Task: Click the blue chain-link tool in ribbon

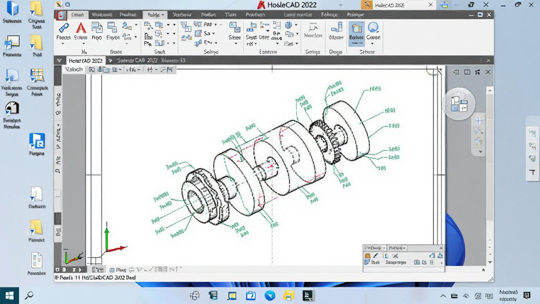Action: [63, 27]
